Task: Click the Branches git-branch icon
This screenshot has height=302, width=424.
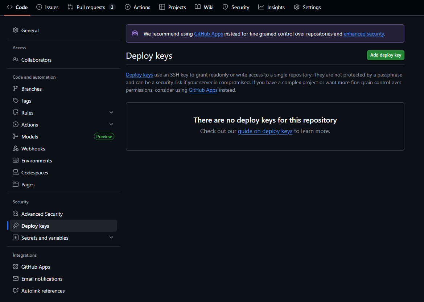Action: click(16, 89)
